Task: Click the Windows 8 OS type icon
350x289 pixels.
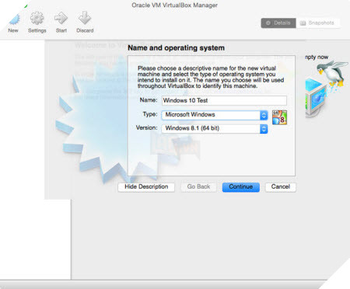Action: point(279,117)
